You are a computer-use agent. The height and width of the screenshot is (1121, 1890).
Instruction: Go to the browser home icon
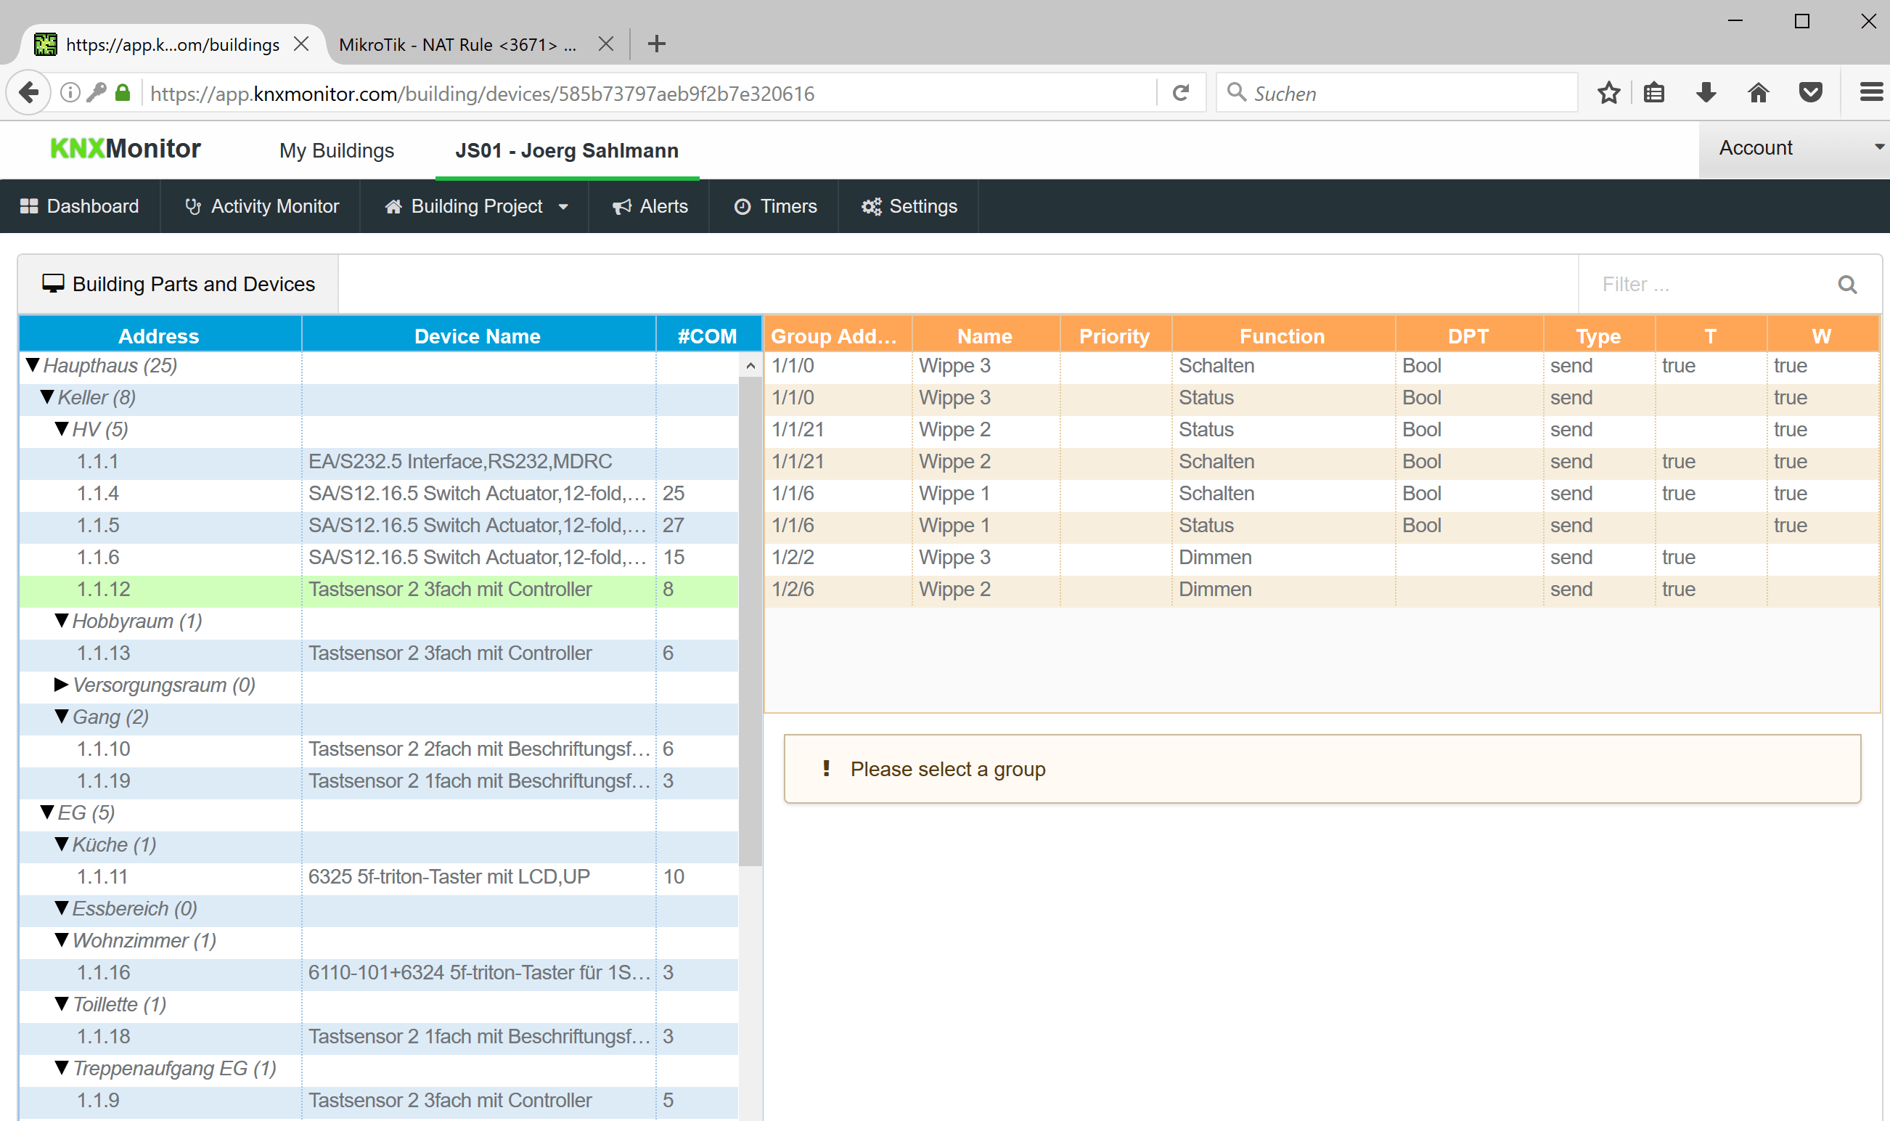pyautogui.click(x=1758, y=93)
